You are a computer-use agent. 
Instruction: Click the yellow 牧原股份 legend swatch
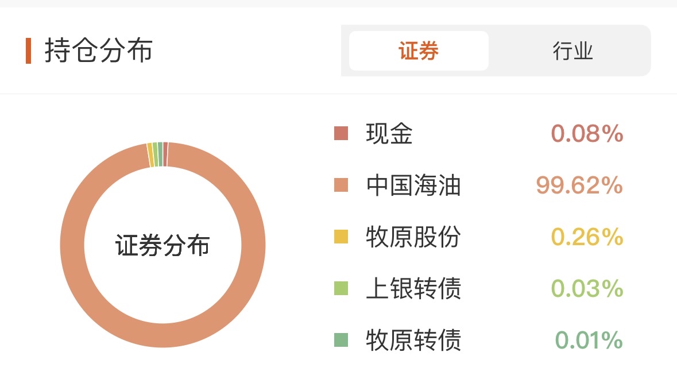pos(341,237)
